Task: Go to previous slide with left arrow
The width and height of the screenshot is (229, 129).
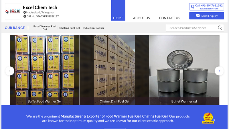Action: [10, 71]
